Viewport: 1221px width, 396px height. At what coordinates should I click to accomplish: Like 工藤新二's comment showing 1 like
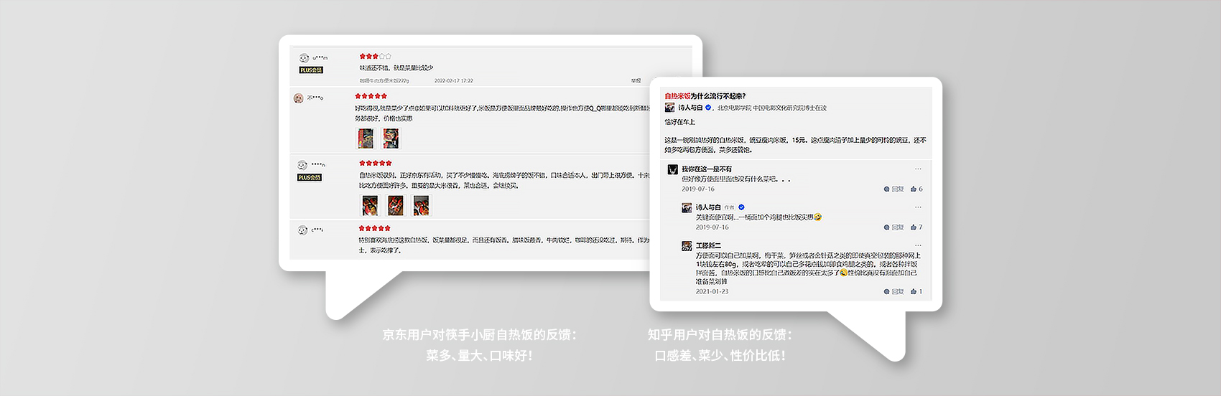[x=916, y=292]
